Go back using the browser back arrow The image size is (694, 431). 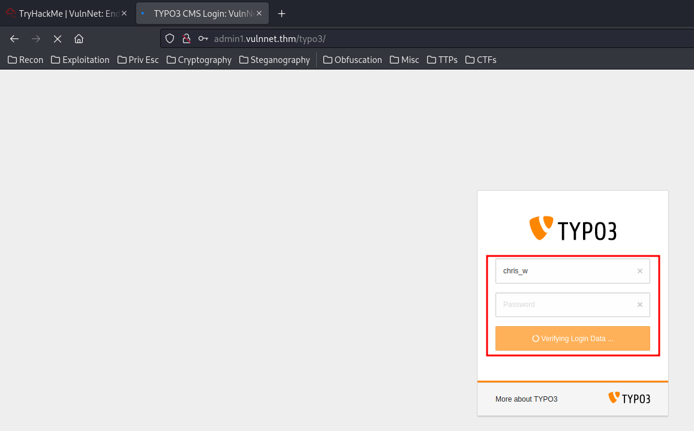(x=14, y=39)
